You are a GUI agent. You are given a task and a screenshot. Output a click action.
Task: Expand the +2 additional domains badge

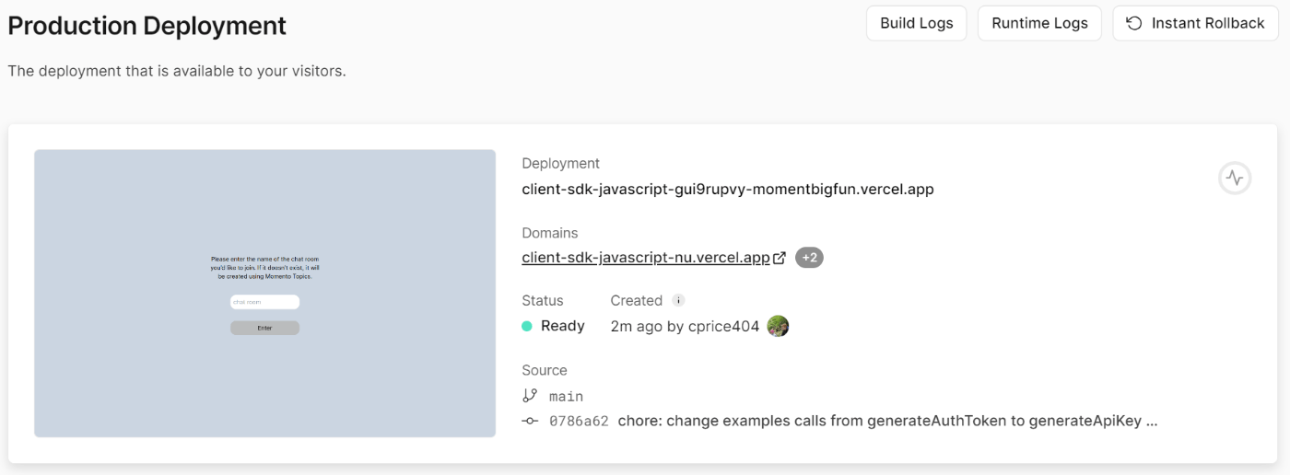pyautogui.click(x=809, y=258)
